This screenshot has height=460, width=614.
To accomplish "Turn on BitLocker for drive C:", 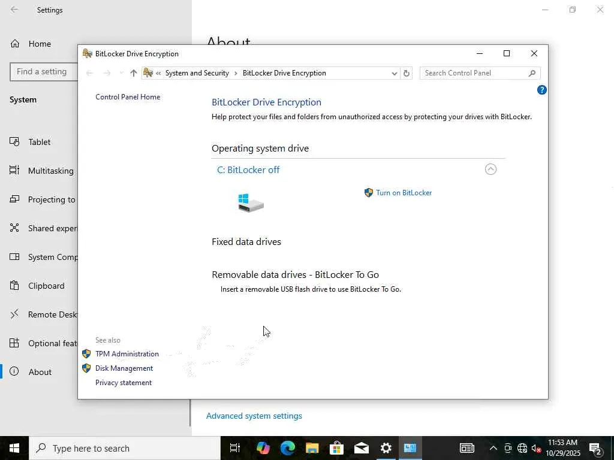I will pyautogui.click(x=404, y=192).
